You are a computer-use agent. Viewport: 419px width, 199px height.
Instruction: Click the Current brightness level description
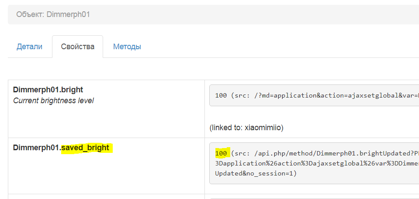tap(53, 101)
